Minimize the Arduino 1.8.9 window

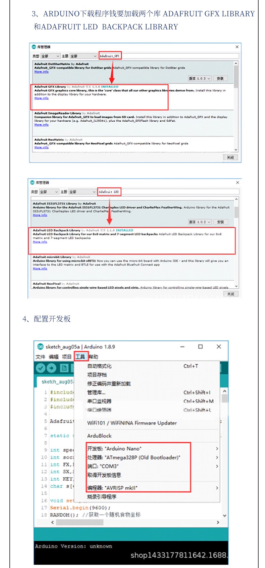[182, 347]
